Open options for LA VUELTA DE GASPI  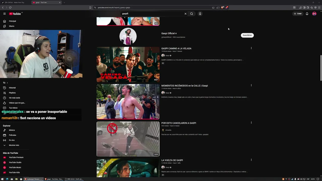click(x=251, y=160)
